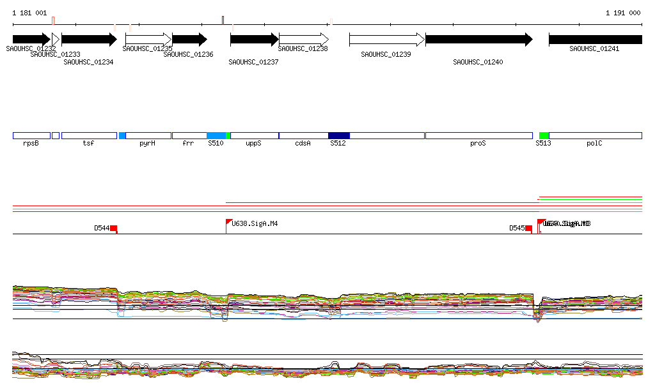Click the SAOUHSC_01235 white gene arrow
The image size is (655, 390).
click(x=148, y=40)
